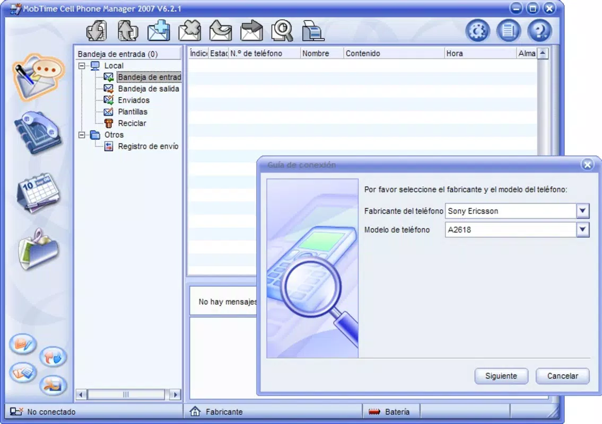Click the No conectado status text

tap(51, 412)
